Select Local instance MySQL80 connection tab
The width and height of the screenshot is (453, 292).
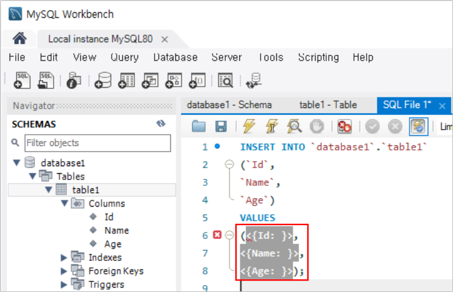point(100,39)
